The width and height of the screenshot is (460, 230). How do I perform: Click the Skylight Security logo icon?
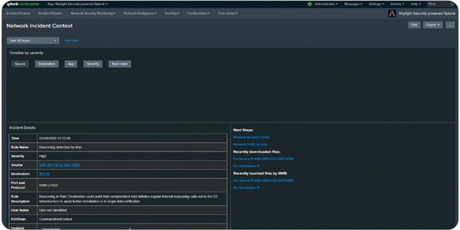392,14
